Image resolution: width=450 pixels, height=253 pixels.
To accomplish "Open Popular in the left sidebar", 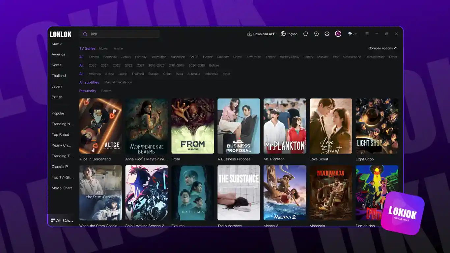I will (58, 113).
